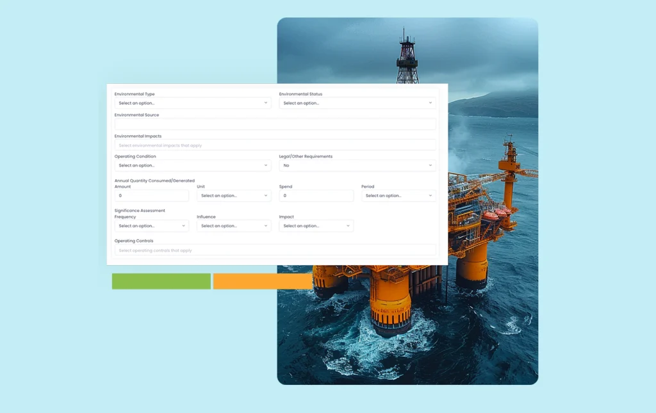This screenshot has height=413, width=656.
Task: Open the Unit dropdown
Action: pyautogui.click(x=234, y=195)
